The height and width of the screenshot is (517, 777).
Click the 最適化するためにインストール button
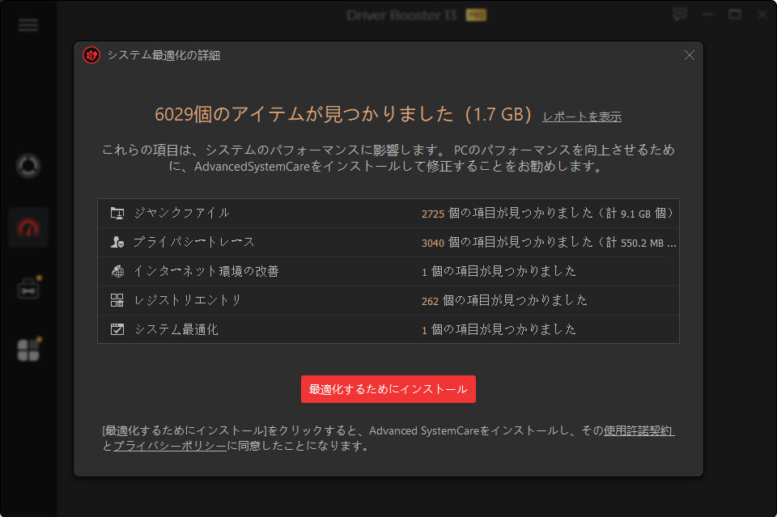388,389
